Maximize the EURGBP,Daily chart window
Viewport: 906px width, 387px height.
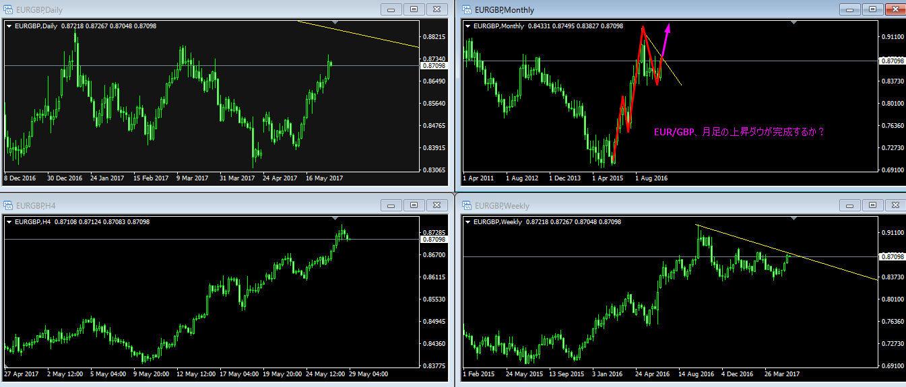[x=414, y=9]
